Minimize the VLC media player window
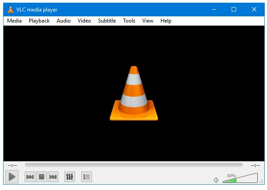The height and width of the screenshot is (190, 267). click(214, 9)
